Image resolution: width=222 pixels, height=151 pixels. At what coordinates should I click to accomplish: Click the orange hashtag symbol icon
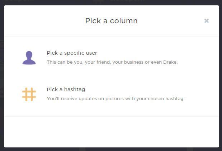29,94
